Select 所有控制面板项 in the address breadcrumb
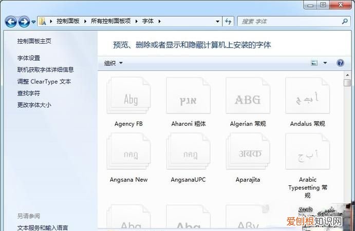The width and height of the screenshot is (355, 231). coord(110,21)
